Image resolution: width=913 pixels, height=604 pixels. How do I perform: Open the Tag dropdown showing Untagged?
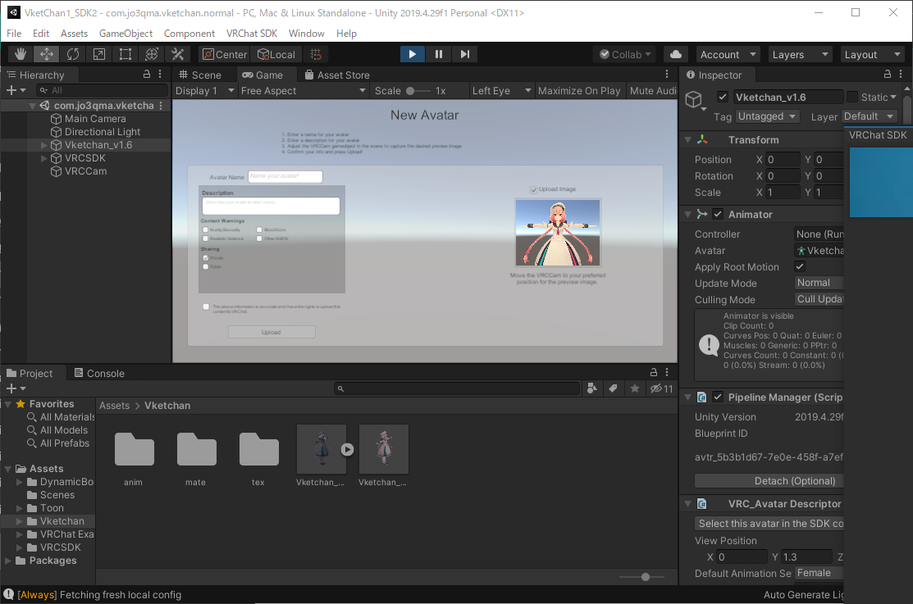pos(767,116)
